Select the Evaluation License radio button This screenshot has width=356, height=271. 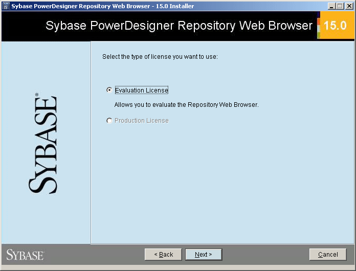(x=109, y=90)
